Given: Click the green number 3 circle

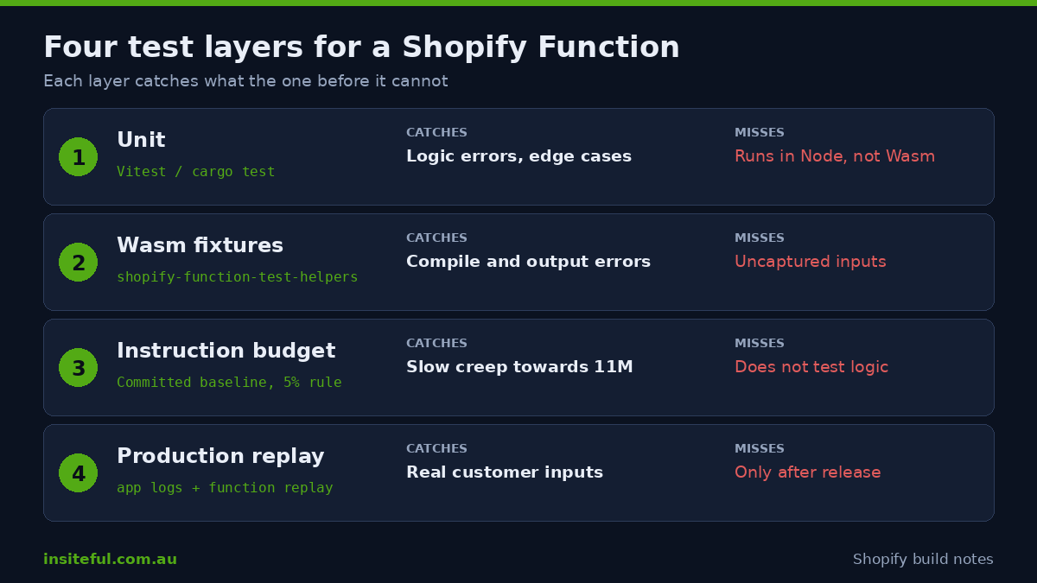Looking at the screenshot, I should [78, 367].
